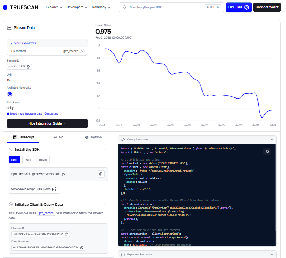
Task: Collapse Initialize Client & Query Data section
Action: click(x=105, y=204)
